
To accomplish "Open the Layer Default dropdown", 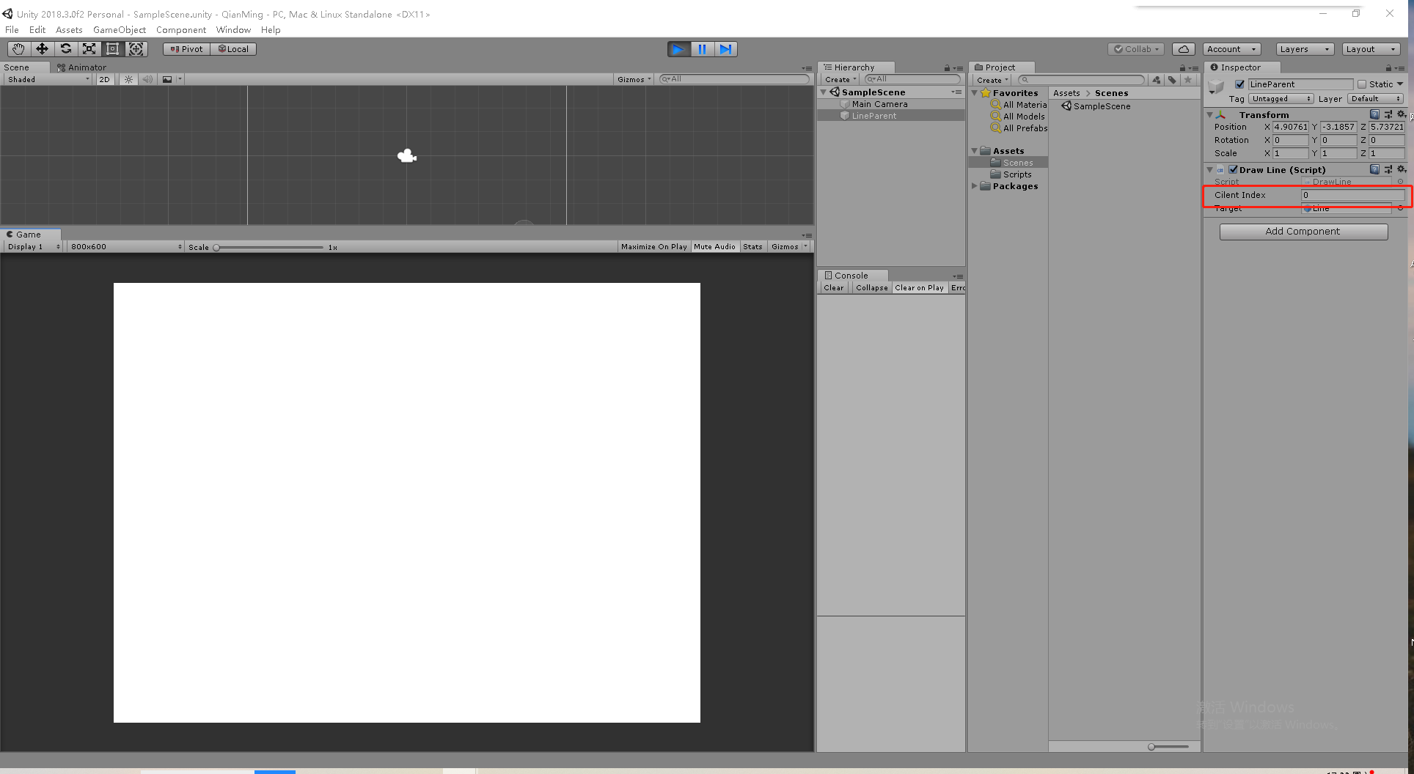I will (x=1376, y=98).
